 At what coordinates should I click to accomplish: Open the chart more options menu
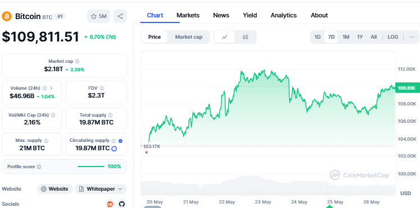tap(412, 37)
